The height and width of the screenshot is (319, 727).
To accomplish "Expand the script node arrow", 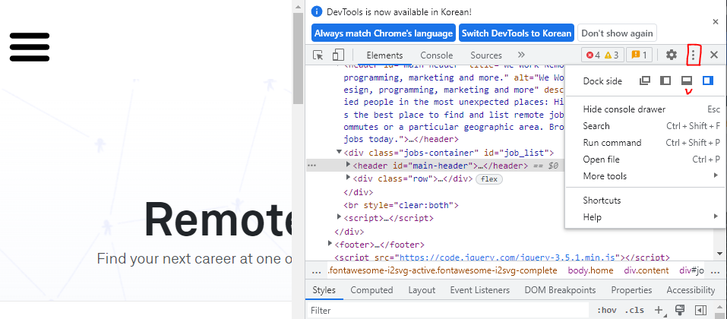I will [x=339, y=217].
